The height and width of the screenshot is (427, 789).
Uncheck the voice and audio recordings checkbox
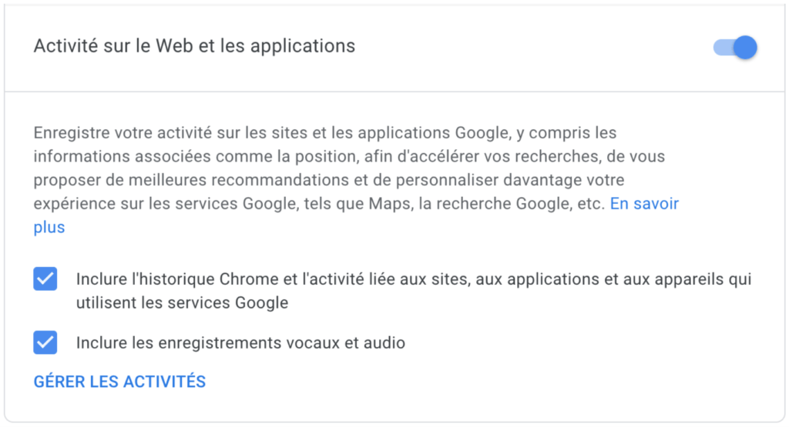(45, 342)
